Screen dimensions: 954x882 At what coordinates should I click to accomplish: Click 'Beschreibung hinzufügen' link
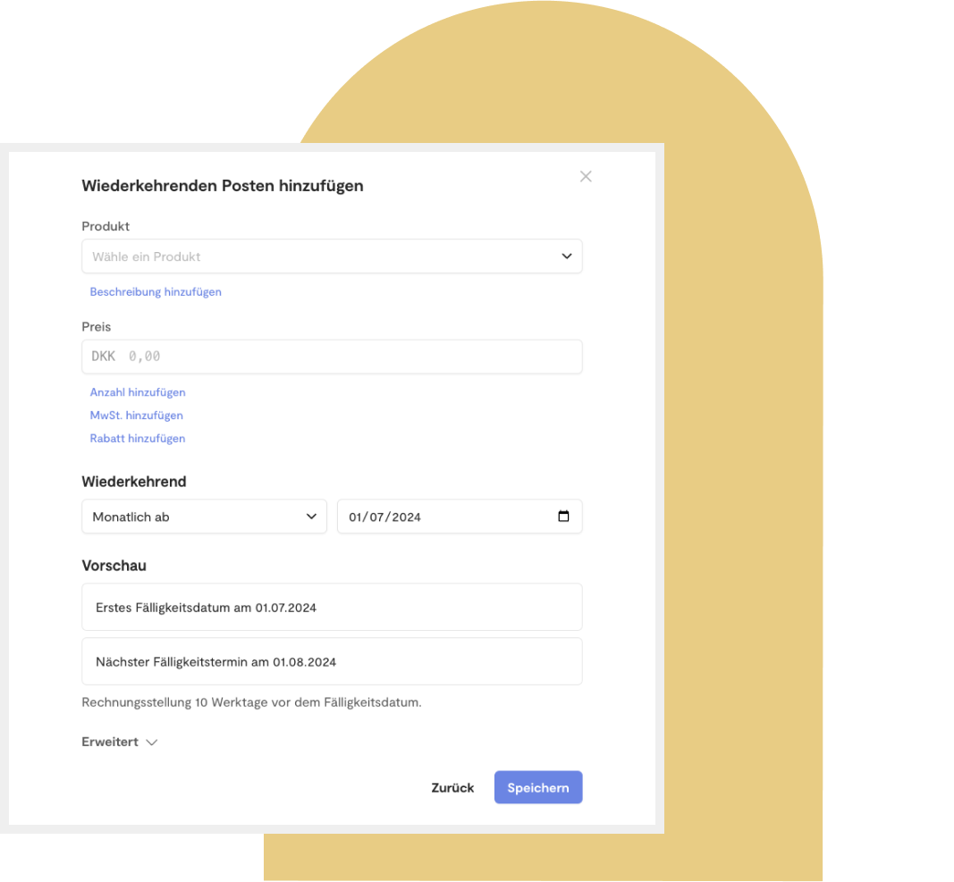click(156, 292)
